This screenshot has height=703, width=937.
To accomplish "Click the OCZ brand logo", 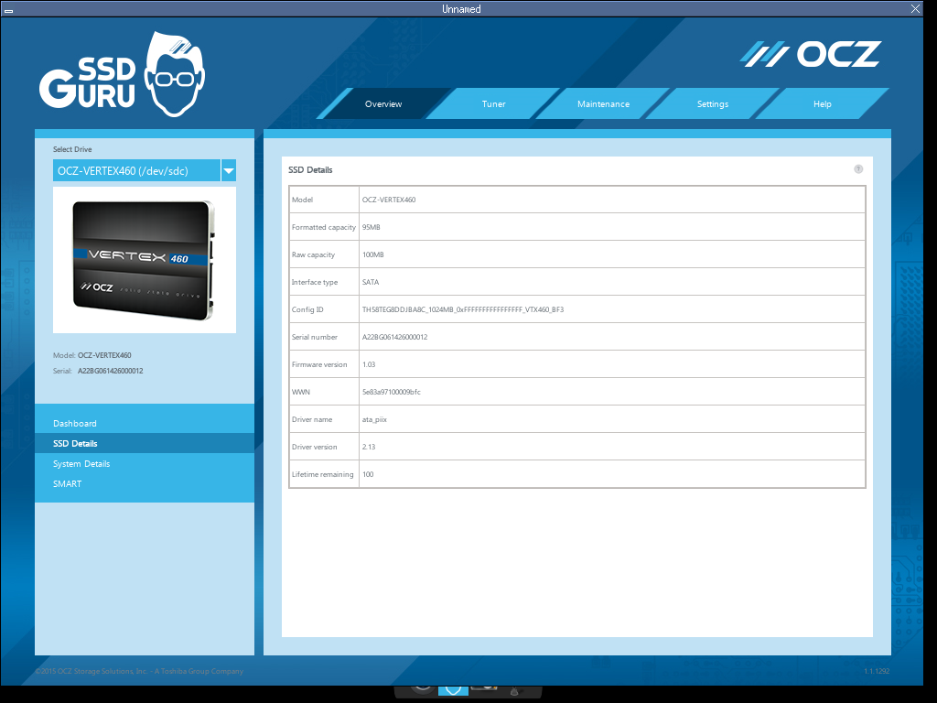I will point(811,54).
